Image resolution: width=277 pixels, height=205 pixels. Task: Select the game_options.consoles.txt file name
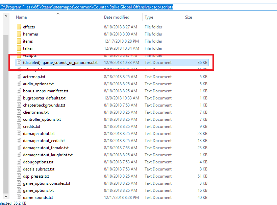(47, 183)
